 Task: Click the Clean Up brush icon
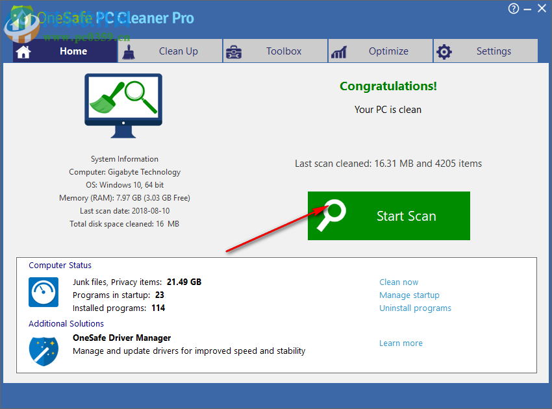click(129, 51)
